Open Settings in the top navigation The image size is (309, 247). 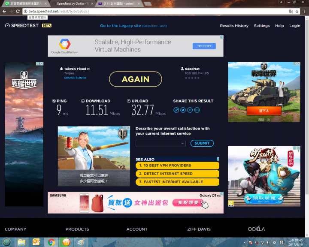[x=262, y=26]
